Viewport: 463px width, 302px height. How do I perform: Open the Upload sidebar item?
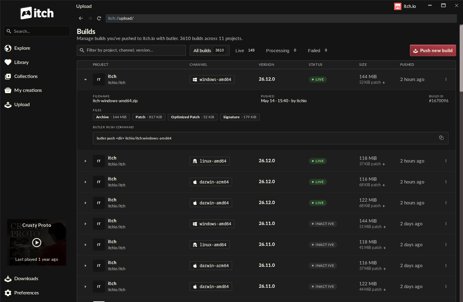pyautogui.click(x=17, y=105)
